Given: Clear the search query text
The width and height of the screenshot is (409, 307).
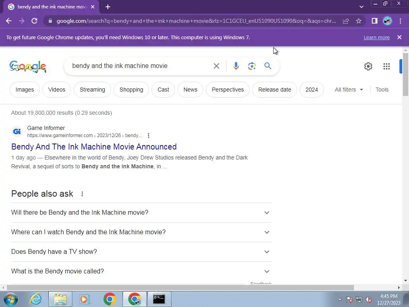Looking at the screenshot, I should pyautogui.click(x=216, y=66).
